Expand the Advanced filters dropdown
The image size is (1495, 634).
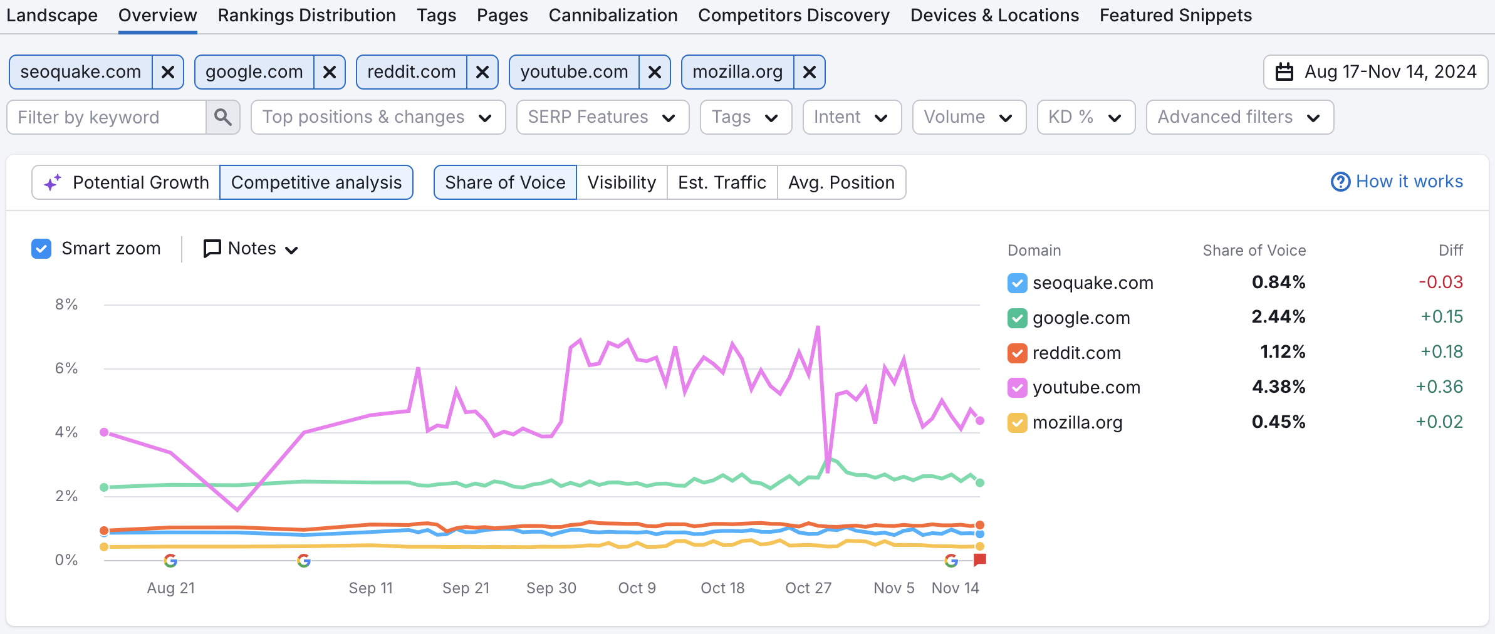tap(1240, 117)
